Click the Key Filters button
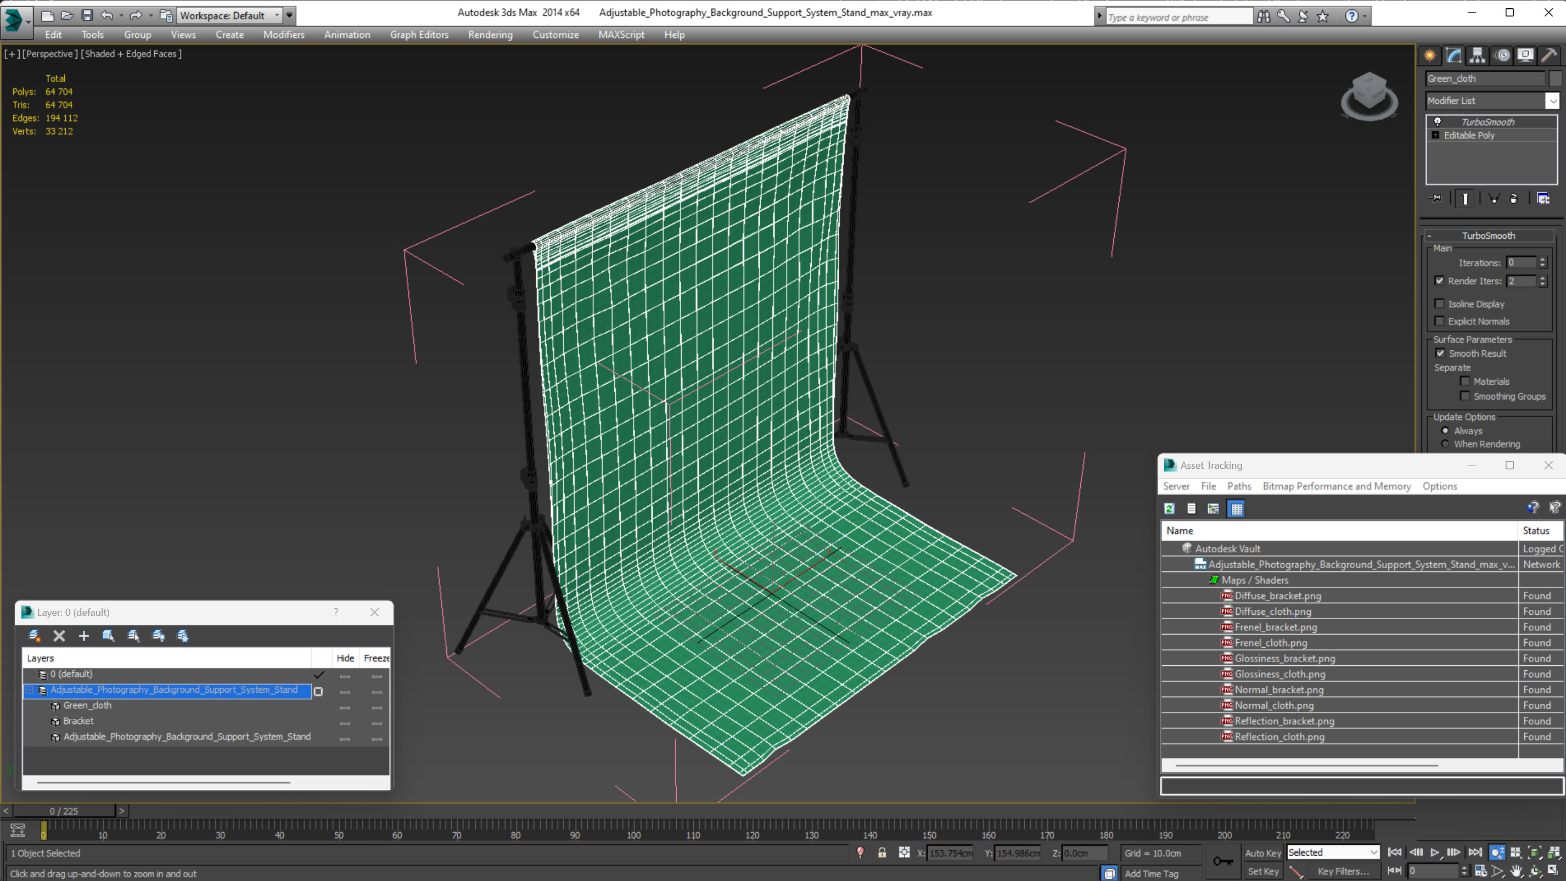Viewport: 1566px width, 881px height. click(x=1343, y=871)
